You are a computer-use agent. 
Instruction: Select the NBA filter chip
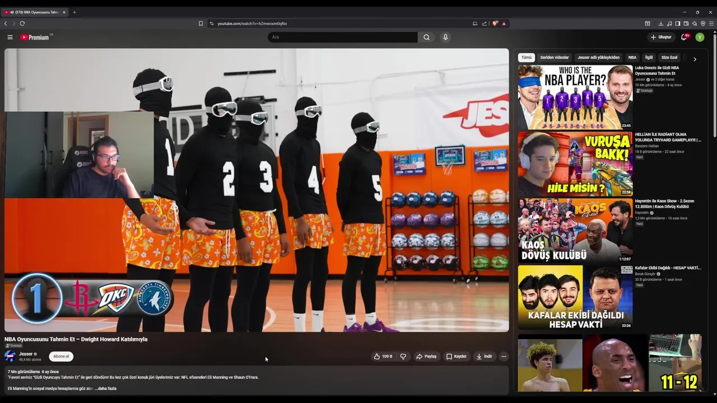[x=632, y=57]
